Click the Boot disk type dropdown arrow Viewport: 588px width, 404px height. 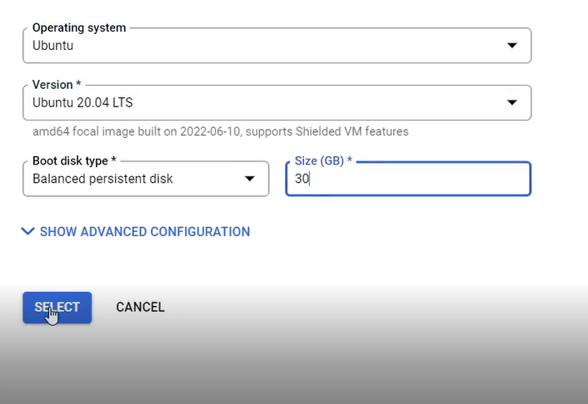249,179
